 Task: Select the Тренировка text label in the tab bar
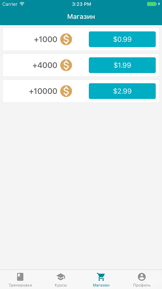[20, 285]
